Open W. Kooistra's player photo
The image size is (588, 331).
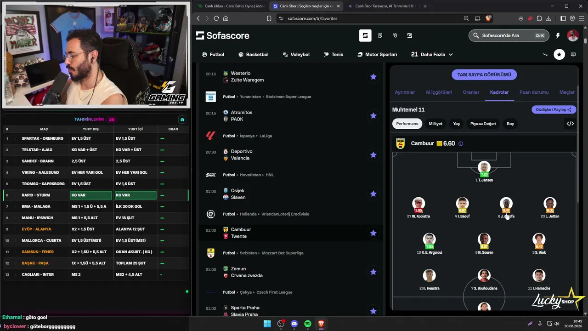[x=418, y=203]
